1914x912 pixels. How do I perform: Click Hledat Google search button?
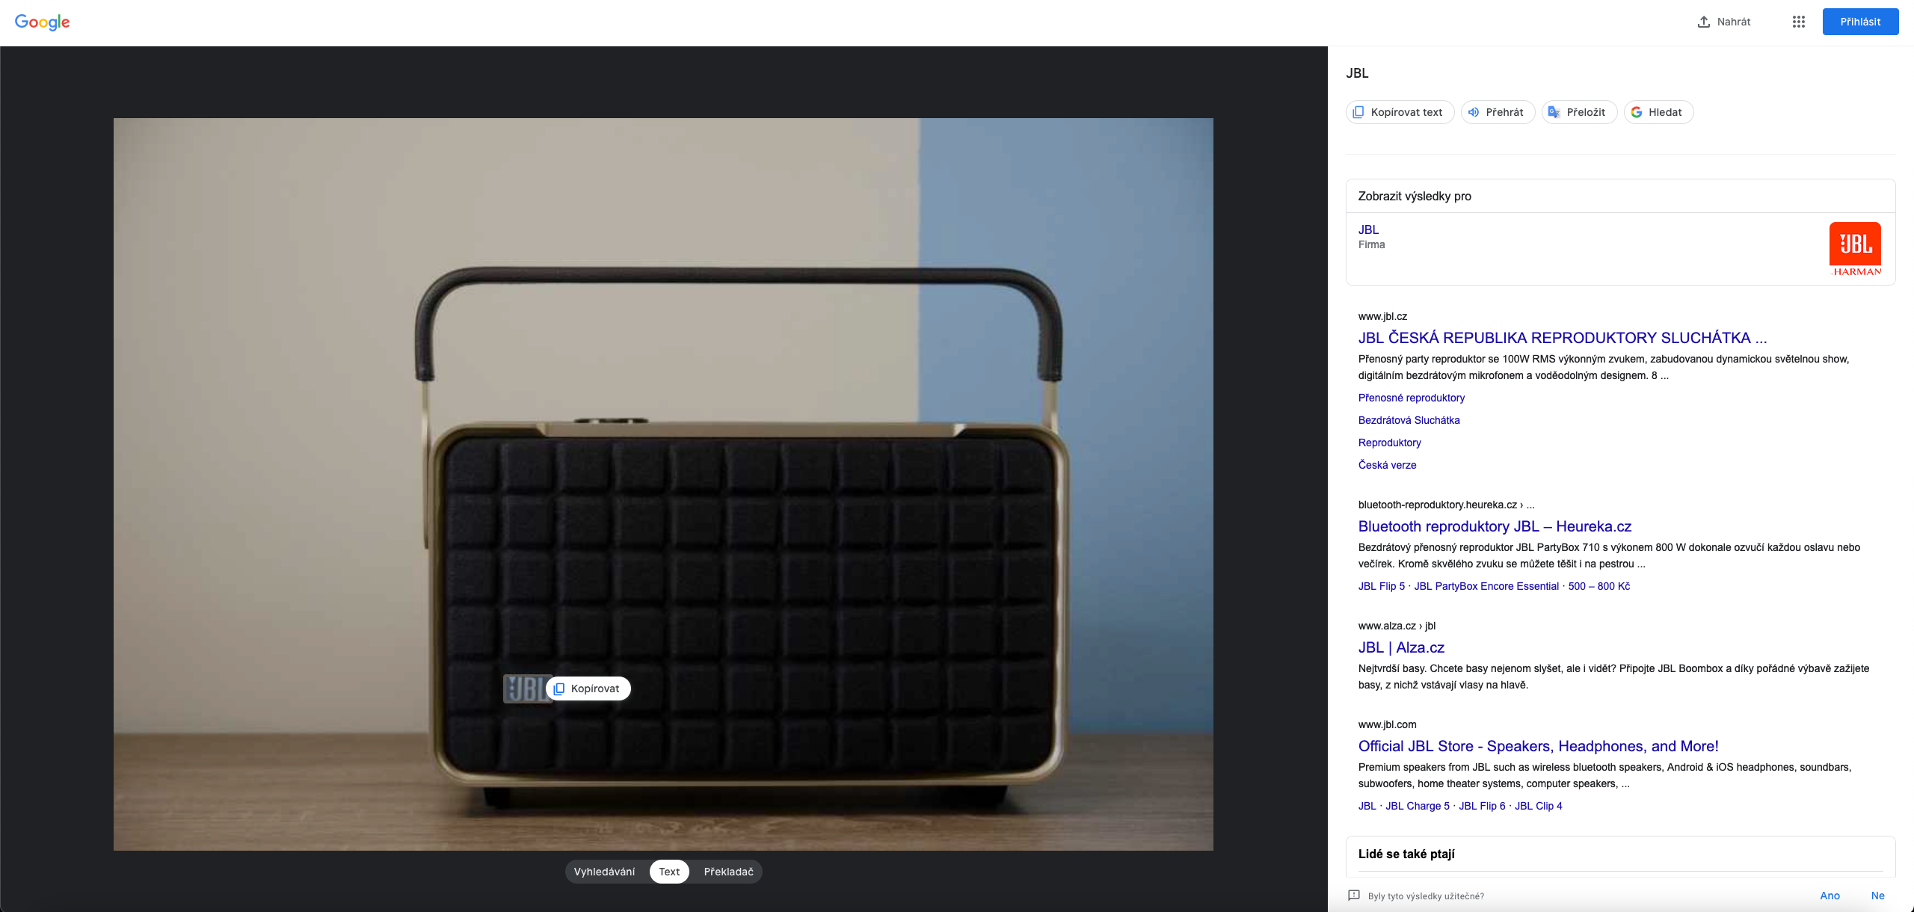pyautogui.click(x=1658, y=112)
